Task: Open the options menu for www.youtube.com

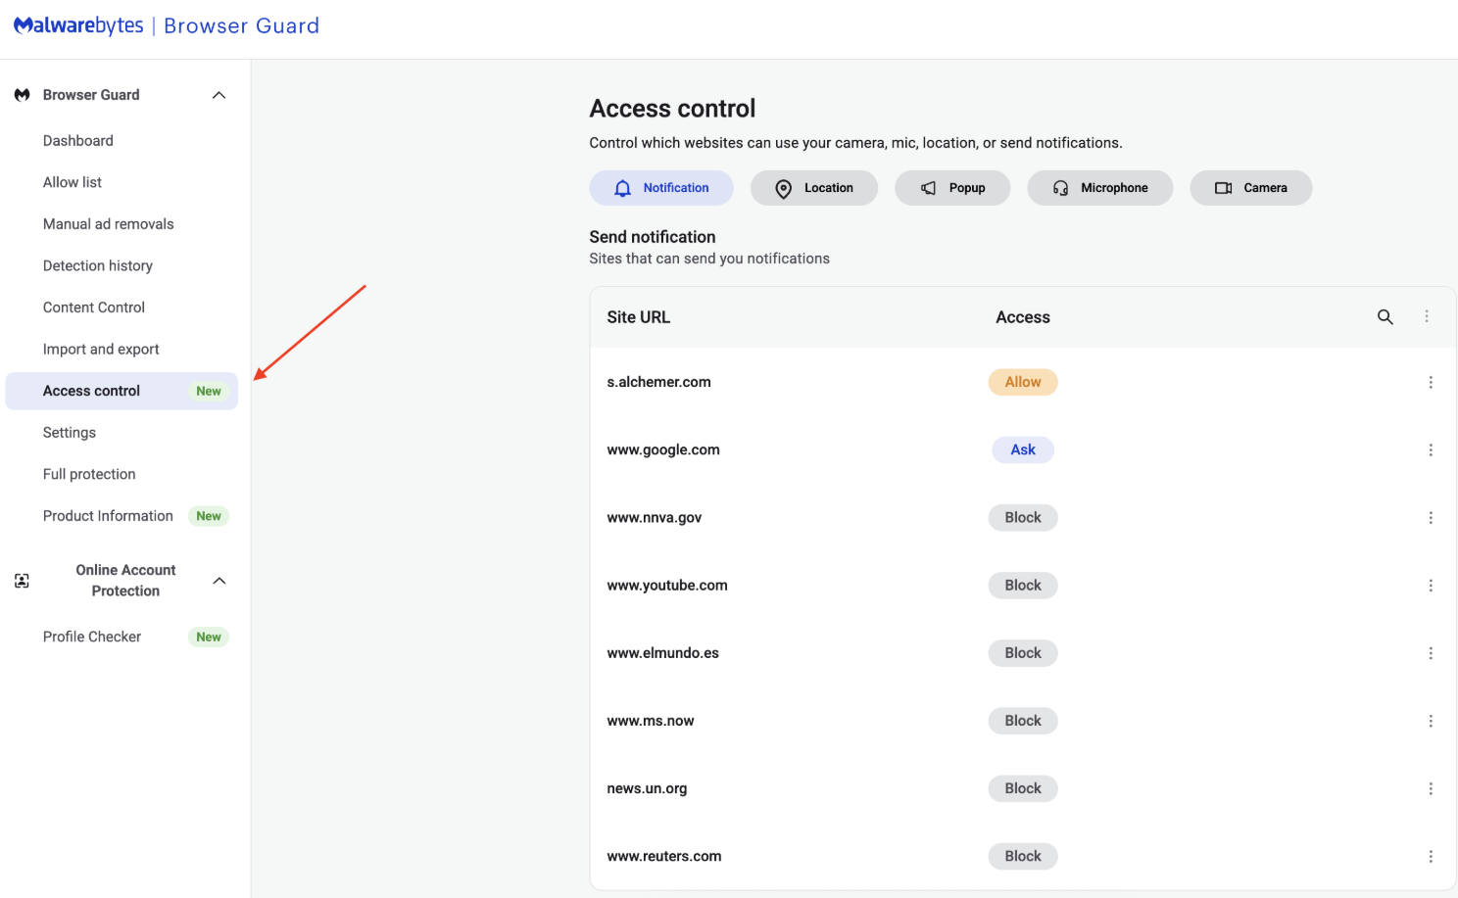Action: (x=1431, y=586)
